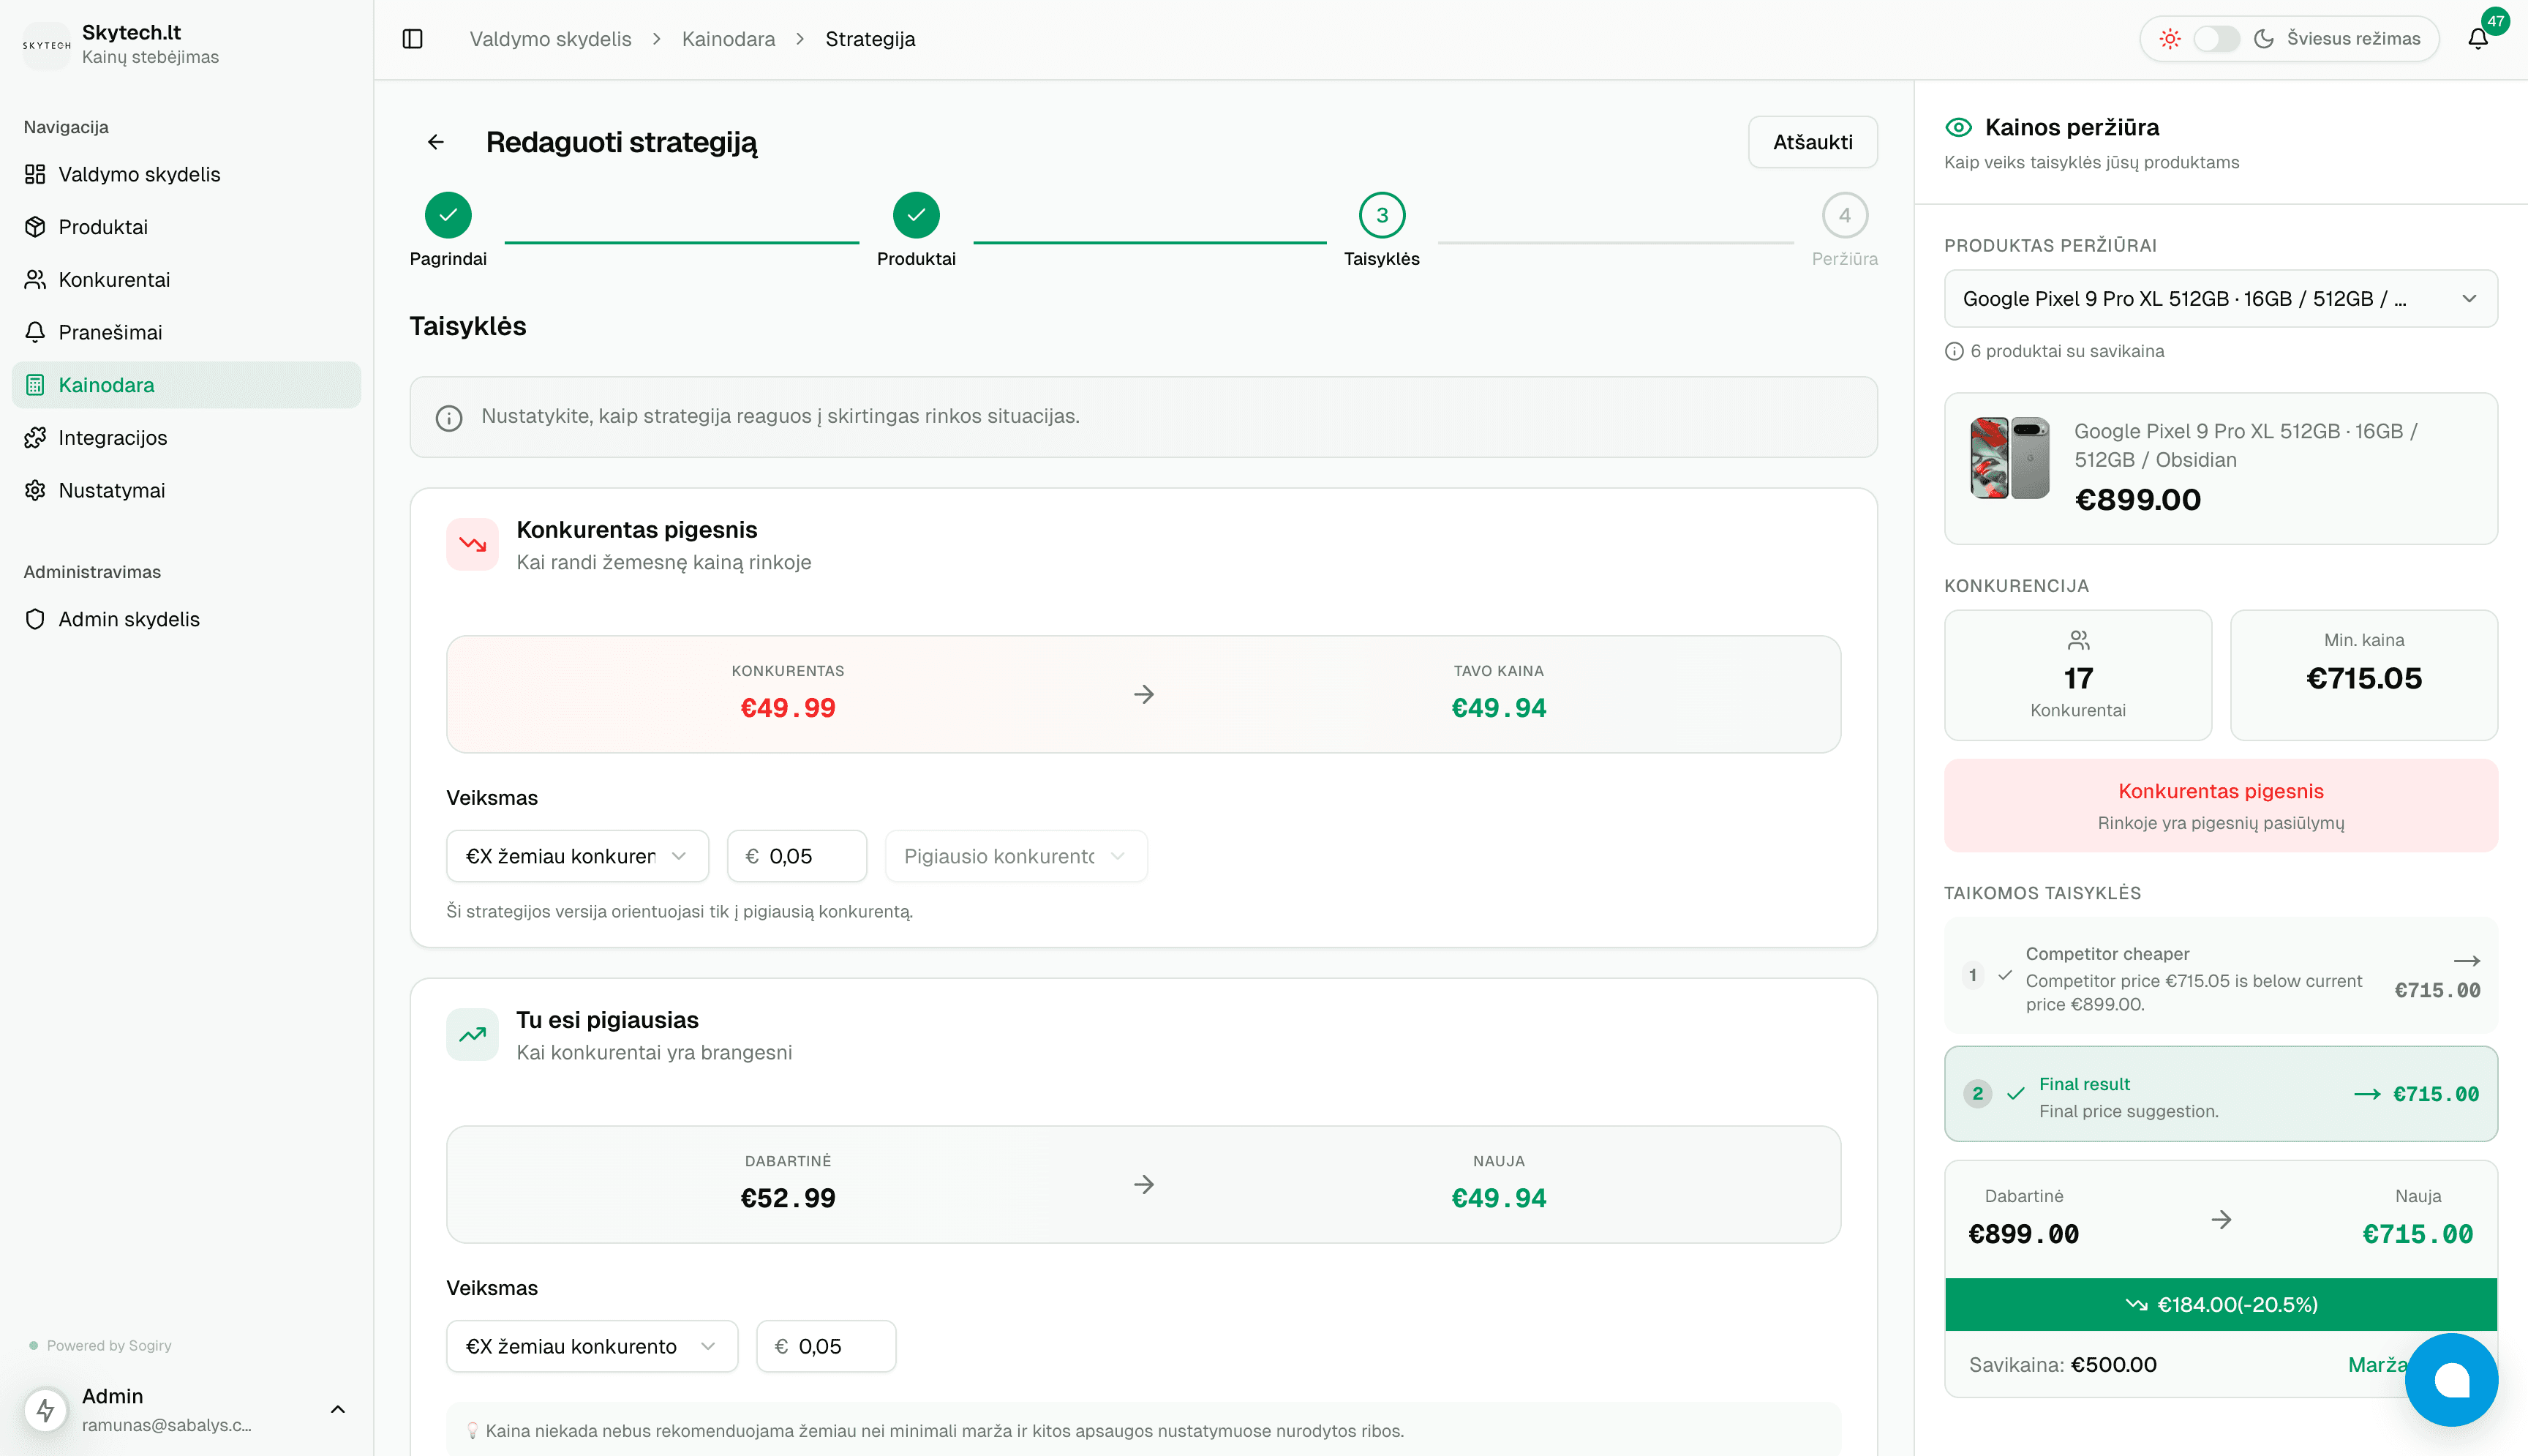Image resolution: width=2528 pixels, height=1456 pixels.
Task: Open Produktai in the sidebar
Action: coord(186,227)
